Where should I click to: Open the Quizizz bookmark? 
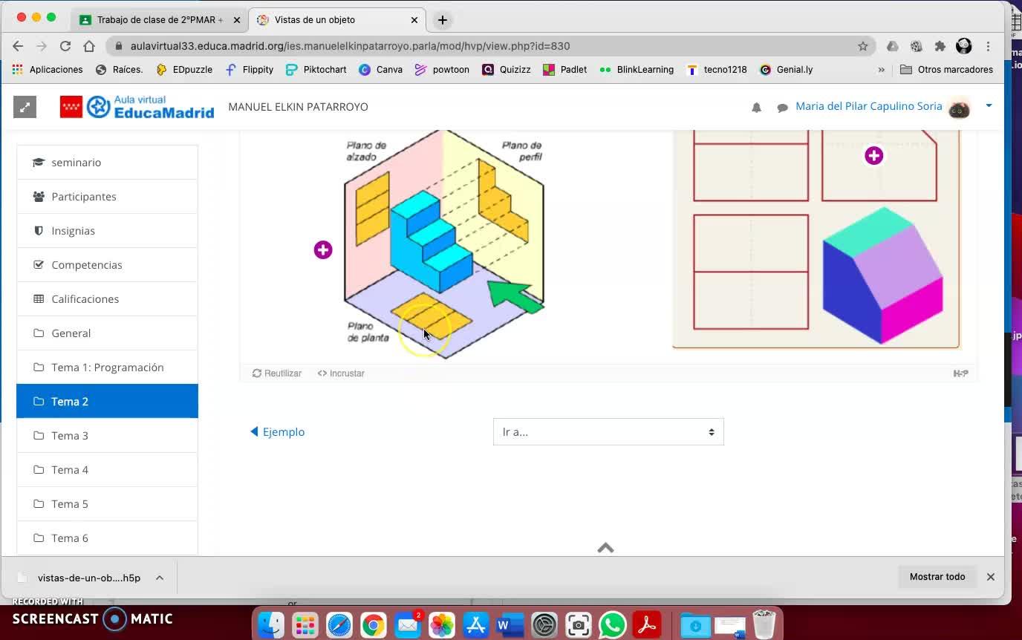click(507, 70)
